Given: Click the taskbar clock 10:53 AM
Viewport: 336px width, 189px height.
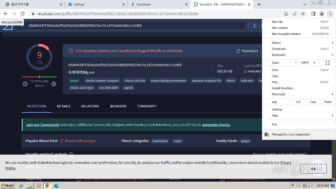Looking at the screenshot, I should [x=323, y=186].
